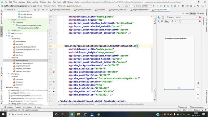The width and height of the screenshot is (208, 117).
Task: Click the Clear Constraints icon
Action: tap(172, 21)
